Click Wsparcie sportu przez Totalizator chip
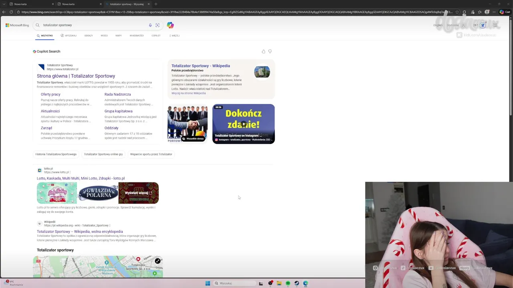 151,154
